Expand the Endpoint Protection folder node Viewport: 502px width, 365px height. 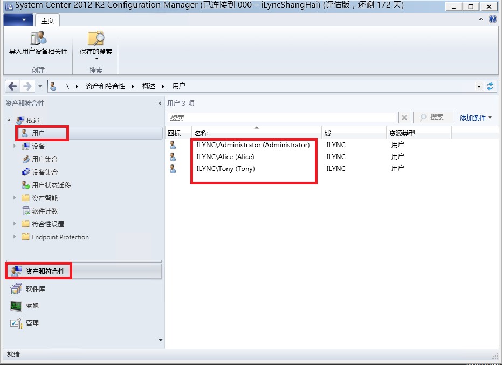click(15, 237)
